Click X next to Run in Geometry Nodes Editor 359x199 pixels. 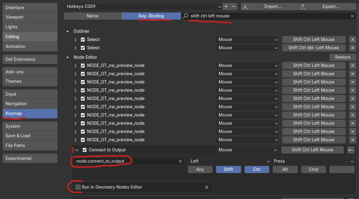(207, 187)
